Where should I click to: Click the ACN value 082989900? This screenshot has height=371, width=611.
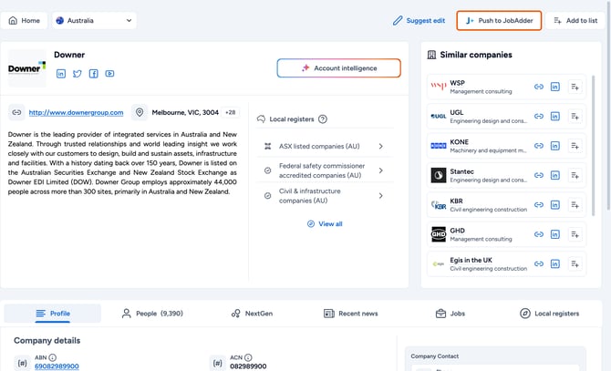[248, 366]
